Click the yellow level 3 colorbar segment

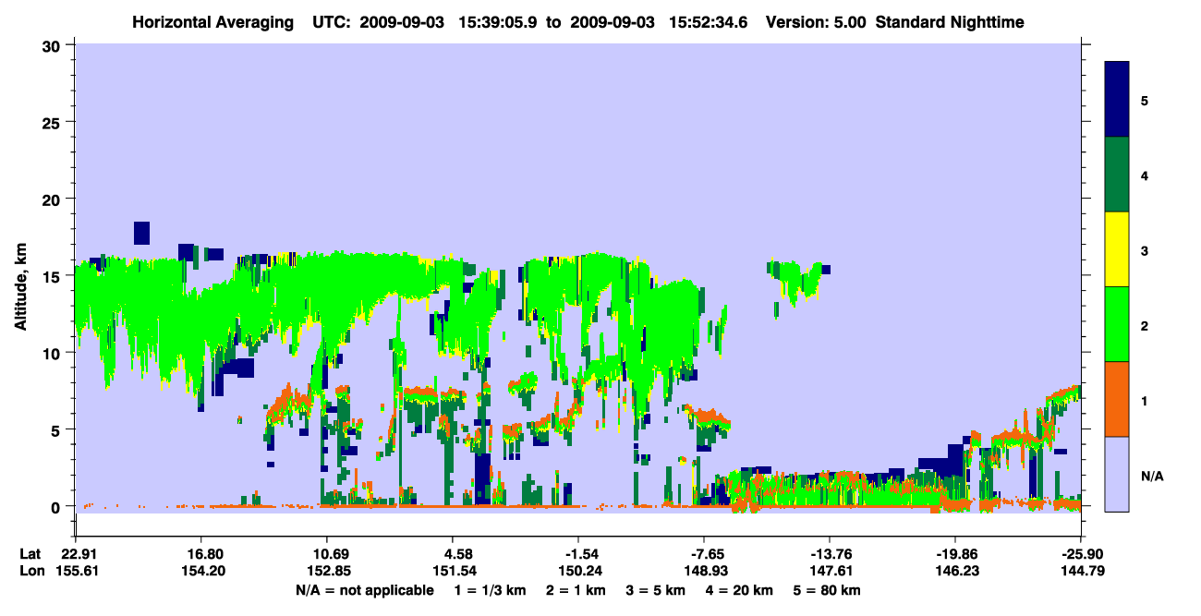click(1117, 249)
